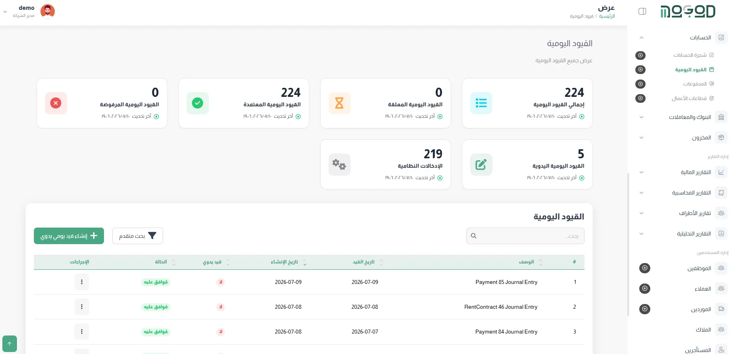Sort table by الوصف column
This screenshot has width=733, height=354.
pyautogui.click(x=531, y=262)
